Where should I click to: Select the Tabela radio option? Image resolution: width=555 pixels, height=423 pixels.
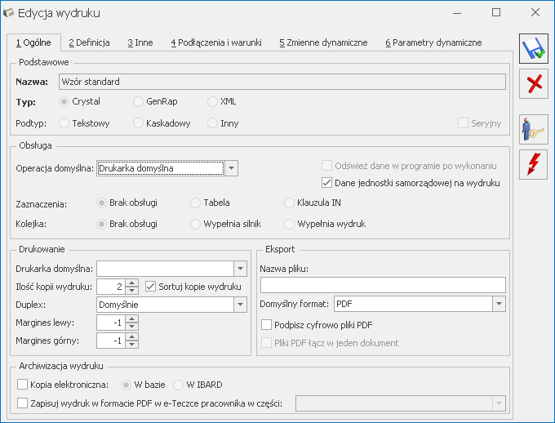196,203
